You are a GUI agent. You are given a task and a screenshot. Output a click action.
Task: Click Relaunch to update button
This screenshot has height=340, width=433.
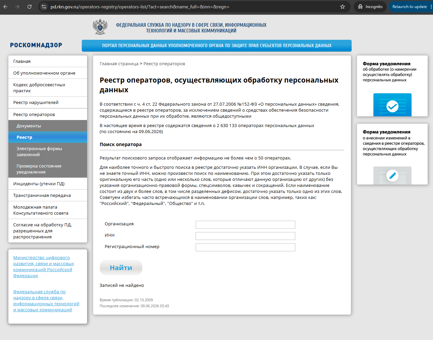click(x=410, y=7)
